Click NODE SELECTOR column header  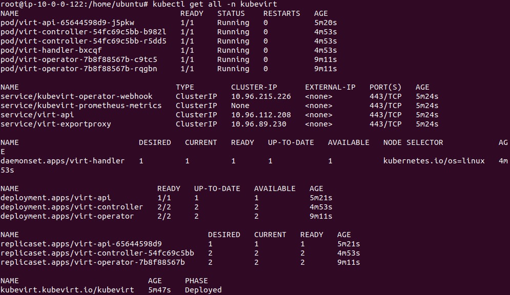point(413,142)
